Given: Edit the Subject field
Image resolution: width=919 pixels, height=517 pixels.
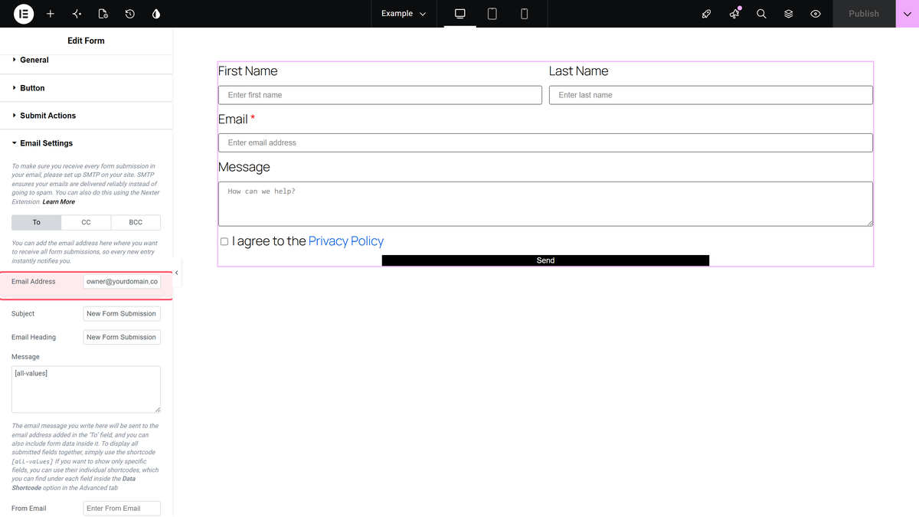Looking at the screenshot, I should (122, 313).
